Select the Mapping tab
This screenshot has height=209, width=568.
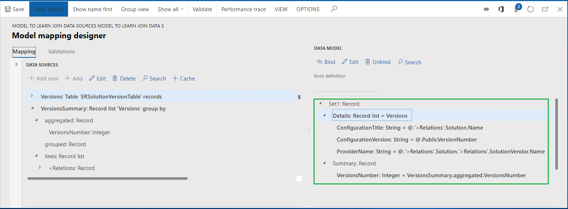pos(24,52)
